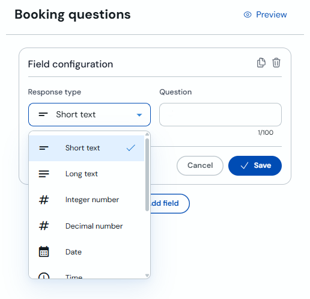
Task: Select Short text option in list
Action: pos(87,148)
